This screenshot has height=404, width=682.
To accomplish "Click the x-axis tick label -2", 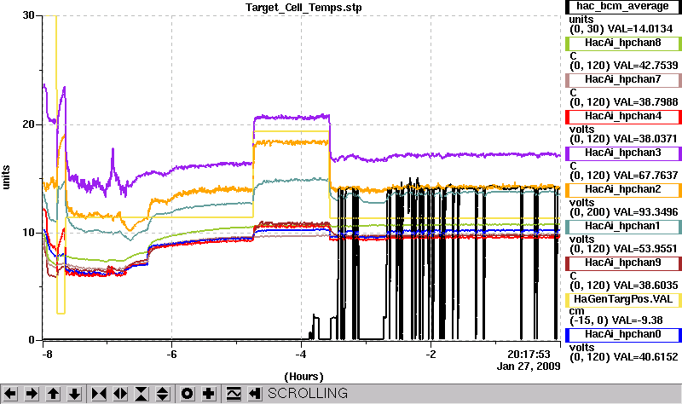I will tap(431, 355).
